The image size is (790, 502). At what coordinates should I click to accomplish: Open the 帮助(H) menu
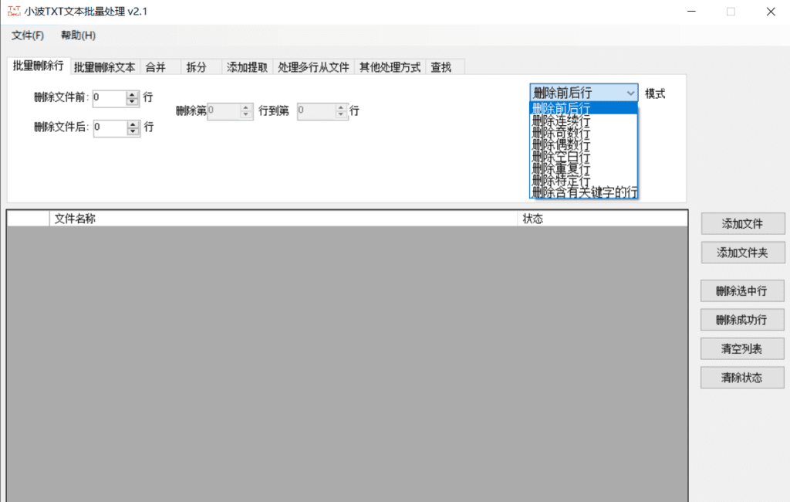coord(78,36)
